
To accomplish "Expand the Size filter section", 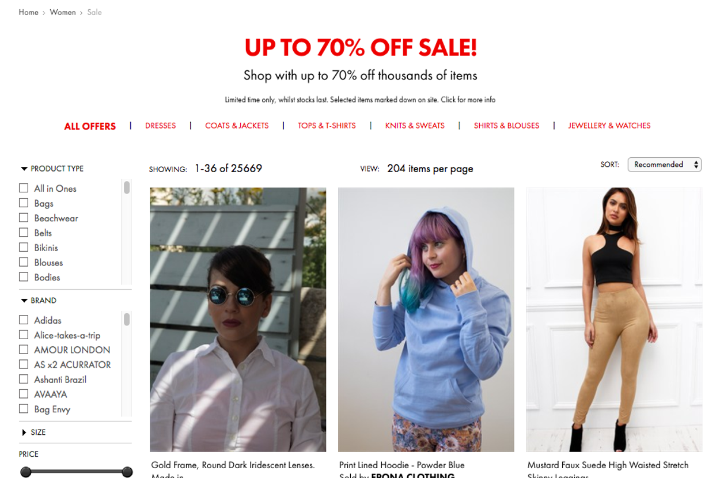I will (x=24, y=433).
